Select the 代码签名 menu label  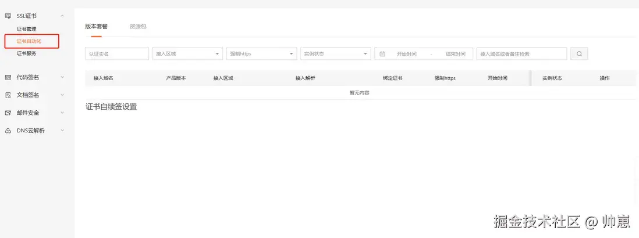coord(28,77)
